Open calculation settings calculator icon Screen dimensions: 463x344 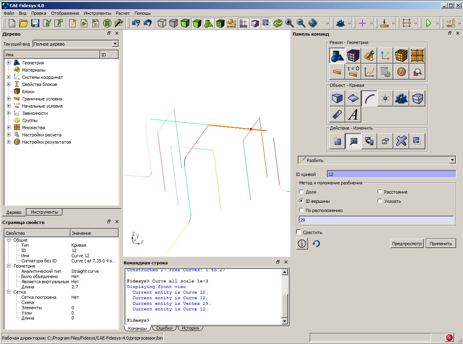click(385, 71)
